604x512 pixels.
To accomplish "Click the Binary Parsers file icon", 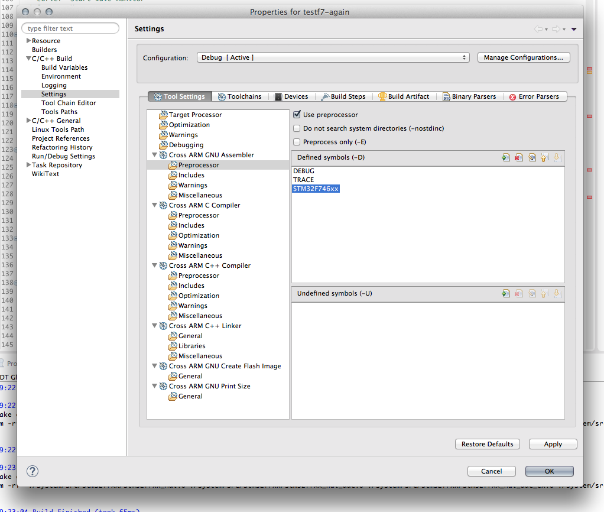I will pos(446,97).
